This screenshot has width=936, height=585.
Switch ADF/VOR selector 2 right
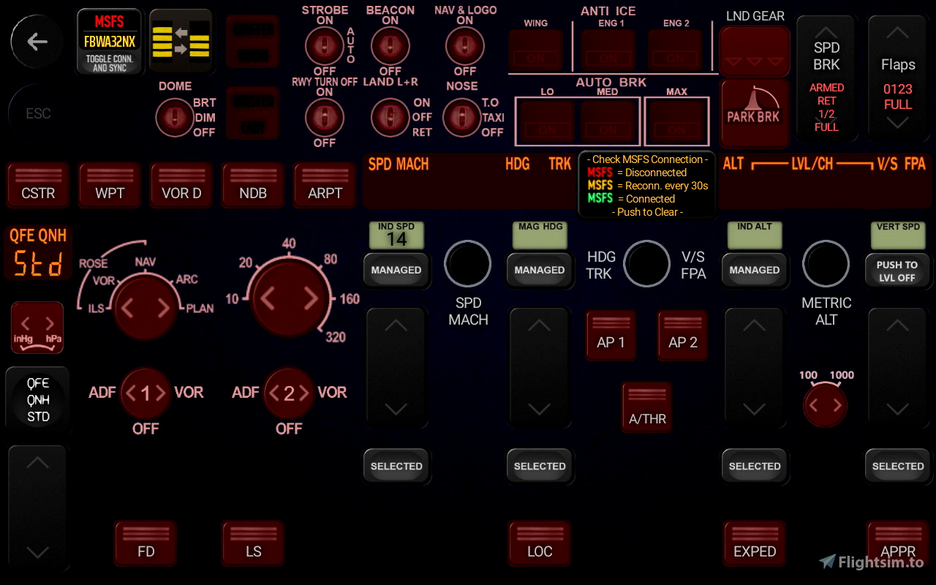click(x=303, y=393)
